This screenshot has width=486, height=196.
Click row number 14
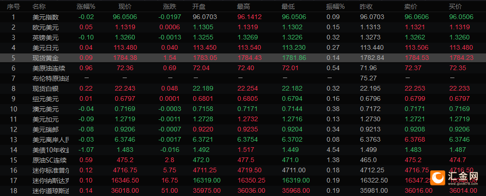[13, 150]
